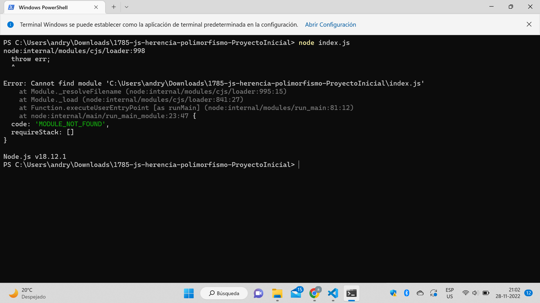Click the PowerShell icon on the tab
This screenshot has height=303, width=540.
(x=11, y=7)
